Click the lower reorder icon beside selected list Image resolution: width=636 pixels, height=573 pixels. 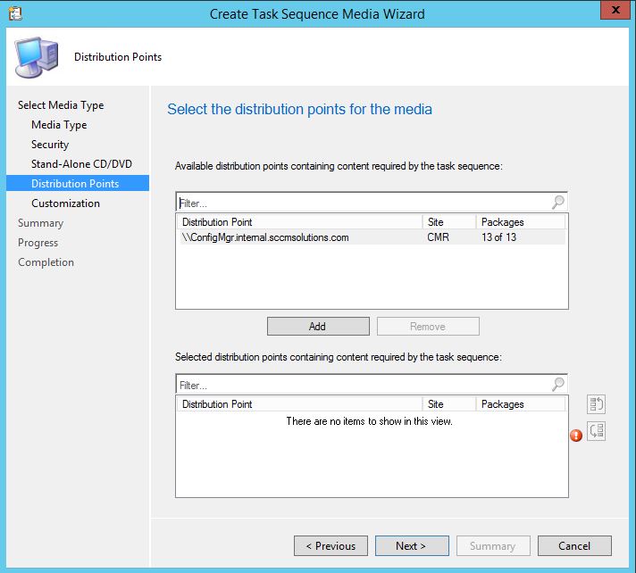click(x=597, y=431)
